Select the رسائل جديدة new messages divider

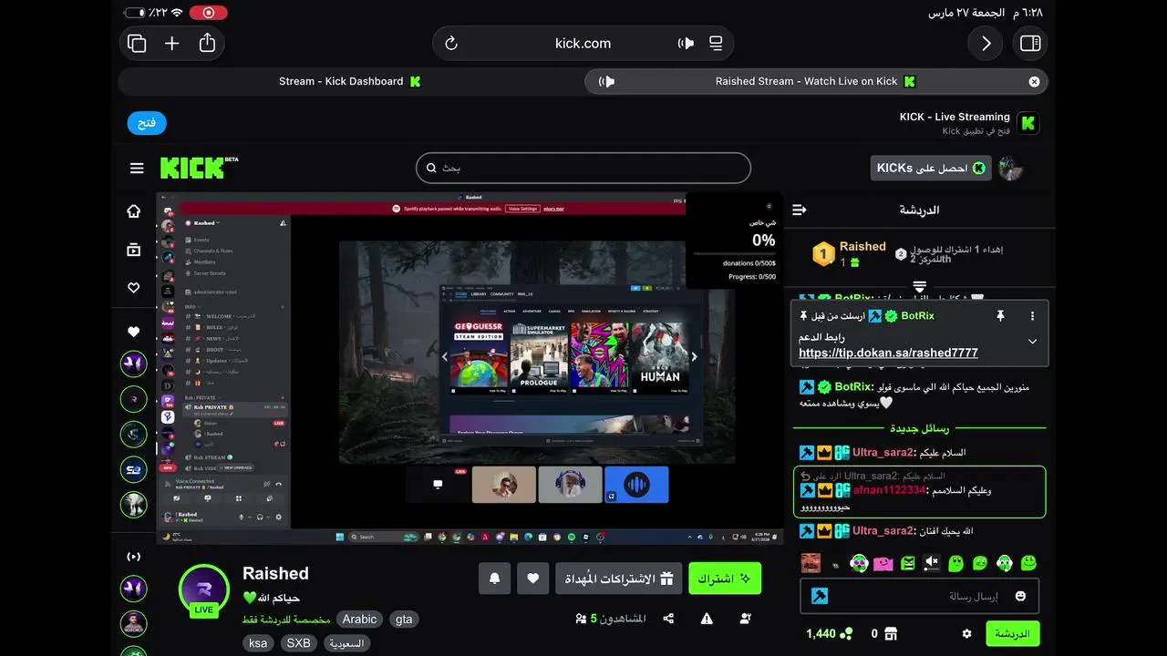pos(919,428)
